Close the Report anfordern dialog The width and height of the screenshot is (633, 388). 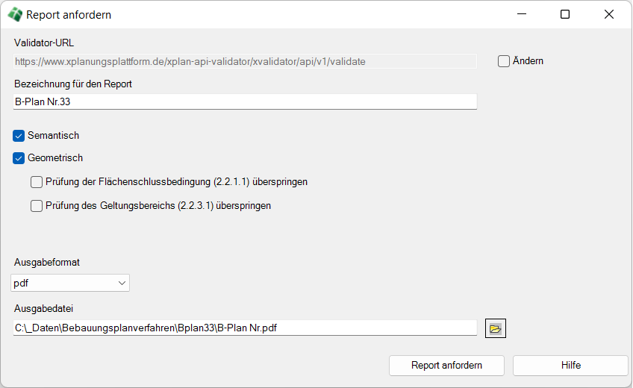point(609,14)
